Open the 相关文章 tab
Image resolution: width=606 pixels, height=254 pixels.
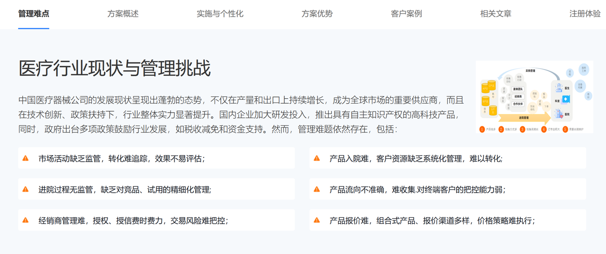[x=496, y=14]
